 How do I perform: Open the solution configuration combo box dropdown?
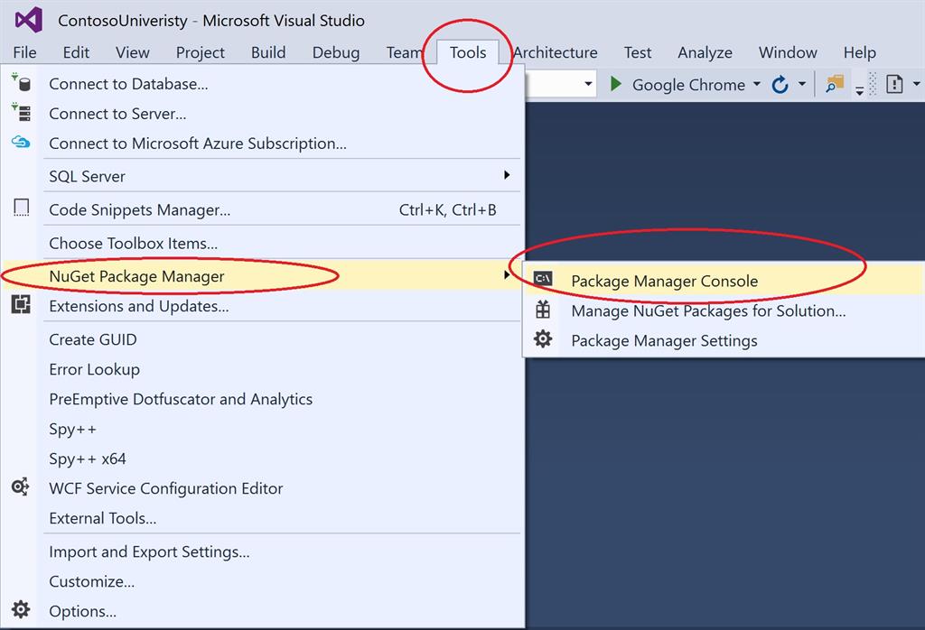[589, 85]
